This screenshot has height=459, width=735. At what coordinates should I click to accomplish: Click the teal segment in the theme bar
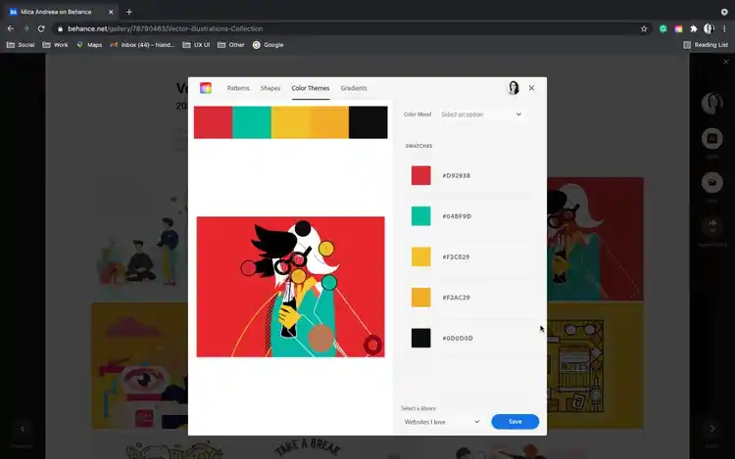(x=252, y=122)
